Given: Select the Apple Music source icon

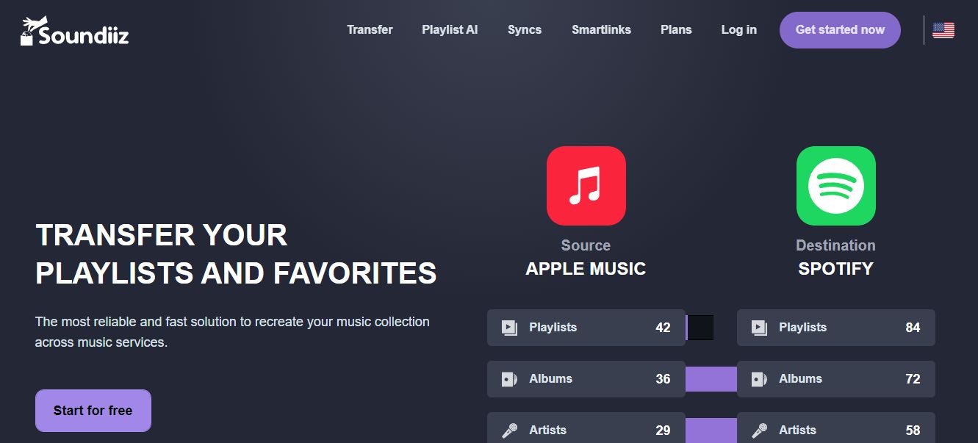Looking at the screenshot, I should tap(586, 186).
